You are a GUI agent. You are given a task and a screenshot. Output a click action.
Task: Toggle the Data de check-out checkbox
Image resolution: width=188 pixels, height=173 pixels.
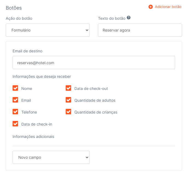(68, 88)
